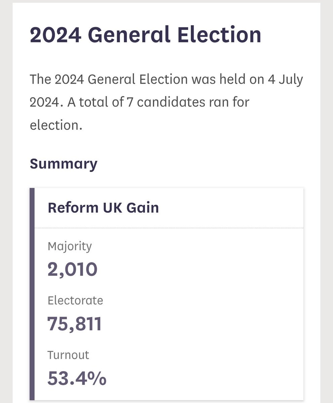
Task: Click the "2024 General Election" page heading
Action: (x=145, y=35)
